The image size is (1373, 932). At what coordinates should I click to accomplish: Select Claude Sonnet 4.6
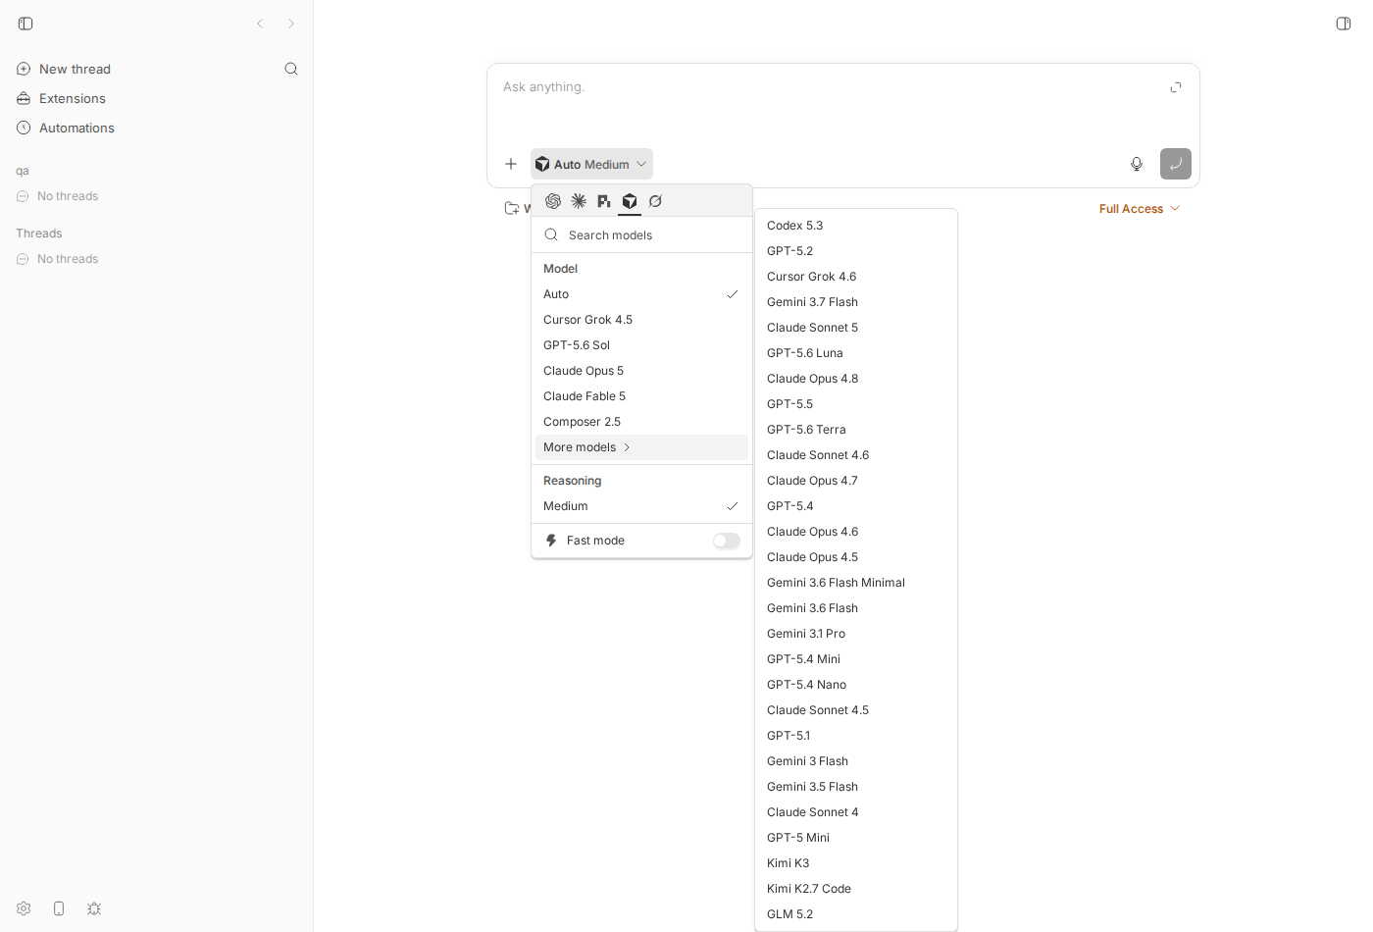pyautogui.click(x=856, y=455)
